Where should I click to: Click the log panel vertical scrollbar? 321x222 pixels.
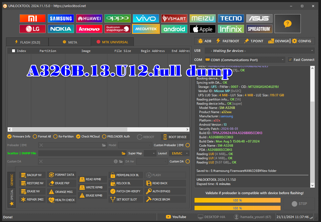tap(312, 127)
